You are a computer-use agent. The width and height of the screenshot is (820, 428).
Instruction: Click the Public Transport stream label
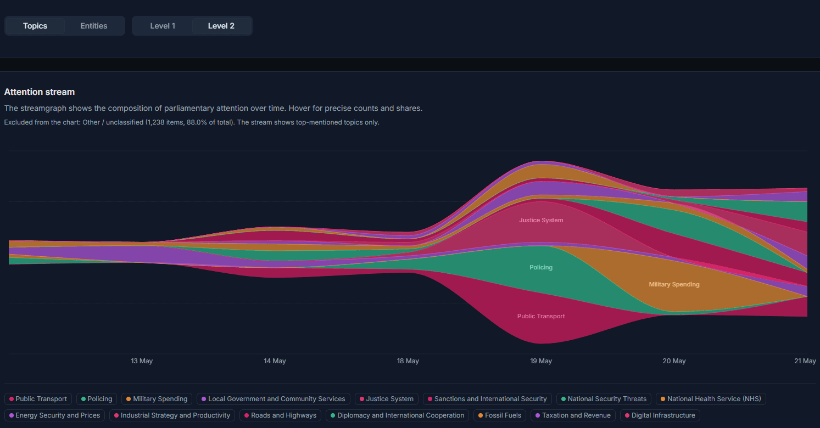[541, 316]
